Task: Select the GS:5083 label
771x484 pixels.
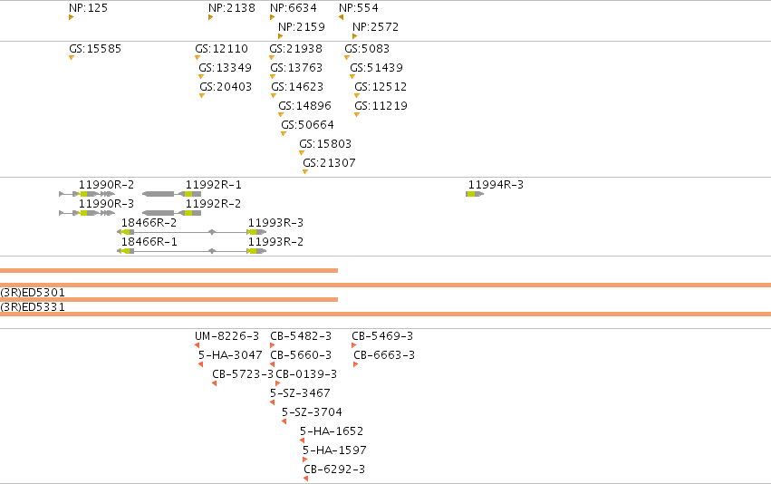Action: (x=367, y=49)
